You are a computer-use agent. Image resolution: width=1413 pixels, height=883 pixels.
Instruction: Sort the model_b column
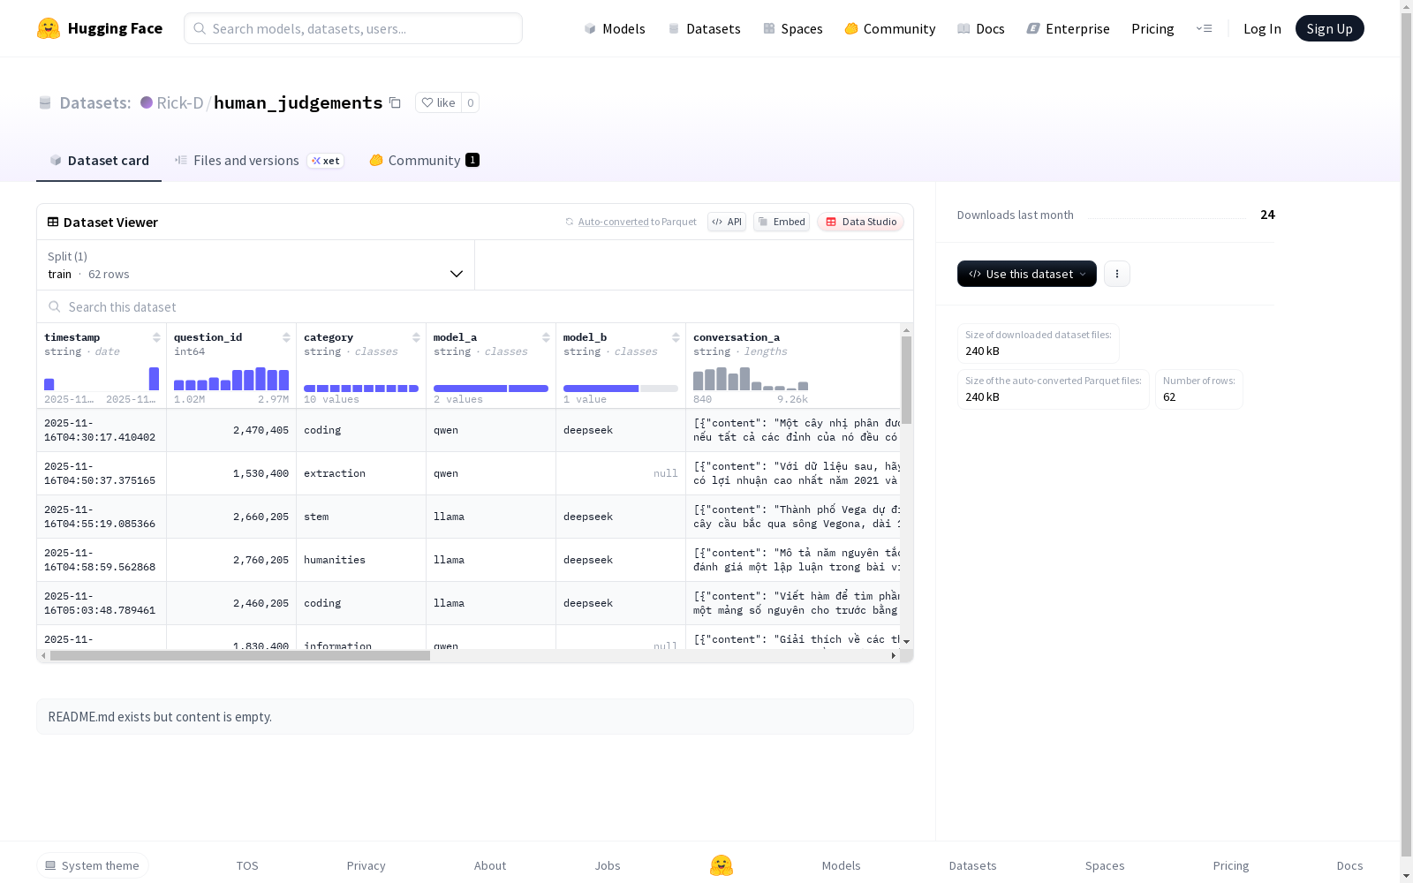[x=676, y=337]
